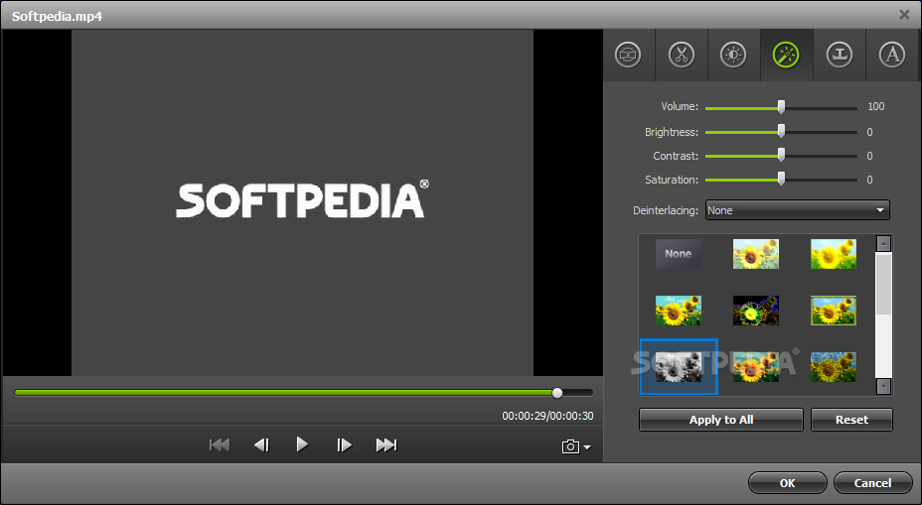
Task: Click Apply to All button
Action: coord(721,420)
